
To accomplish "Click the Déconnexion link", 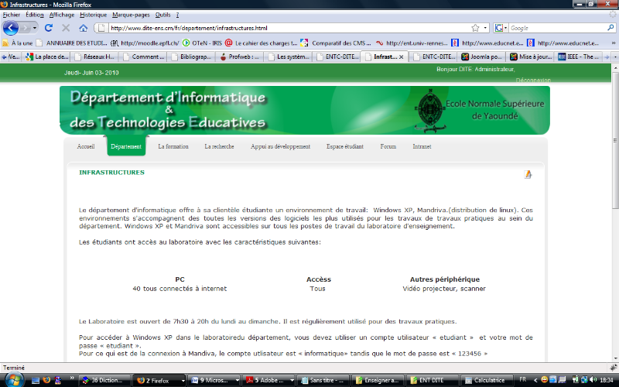I will [533, 80].
